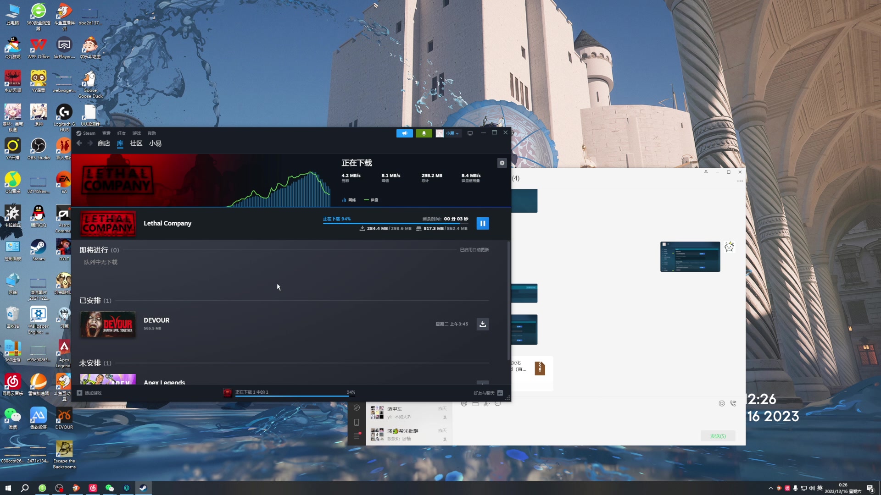
Task: Click 添加游戏 add game button
Action: coord(89,393)
